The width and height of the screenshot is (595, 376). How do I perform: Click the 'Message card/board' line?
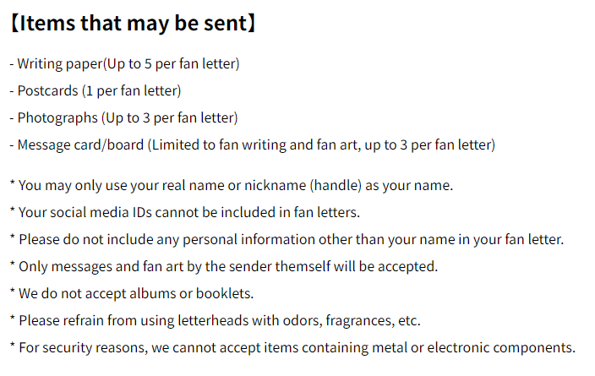tap(253, 145)
